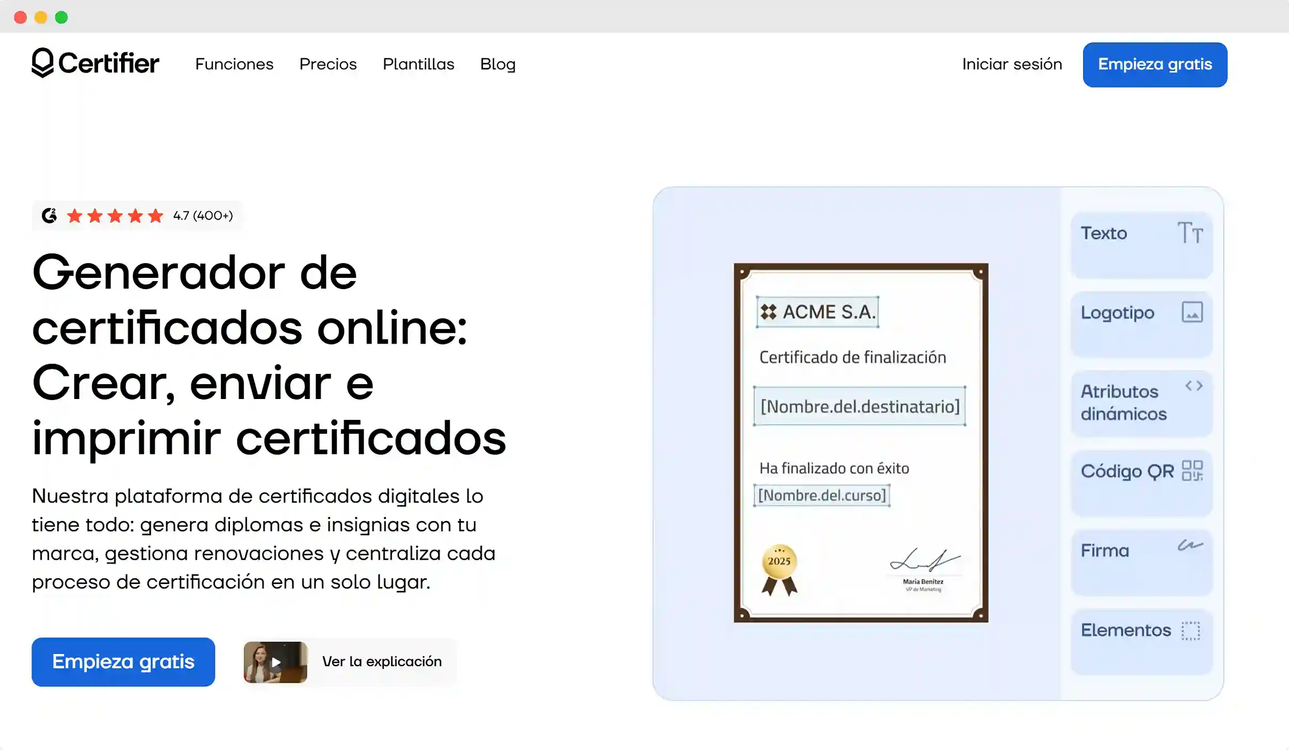Play the explanation video thumbnail
Viewport: 1289px width, 750px height.
point(275,662)
